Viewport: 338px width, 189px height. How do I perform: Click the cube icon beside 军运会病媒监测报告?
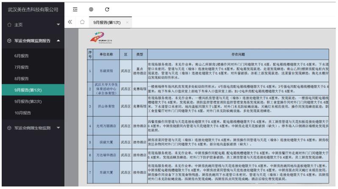click(x=4, y=41)
